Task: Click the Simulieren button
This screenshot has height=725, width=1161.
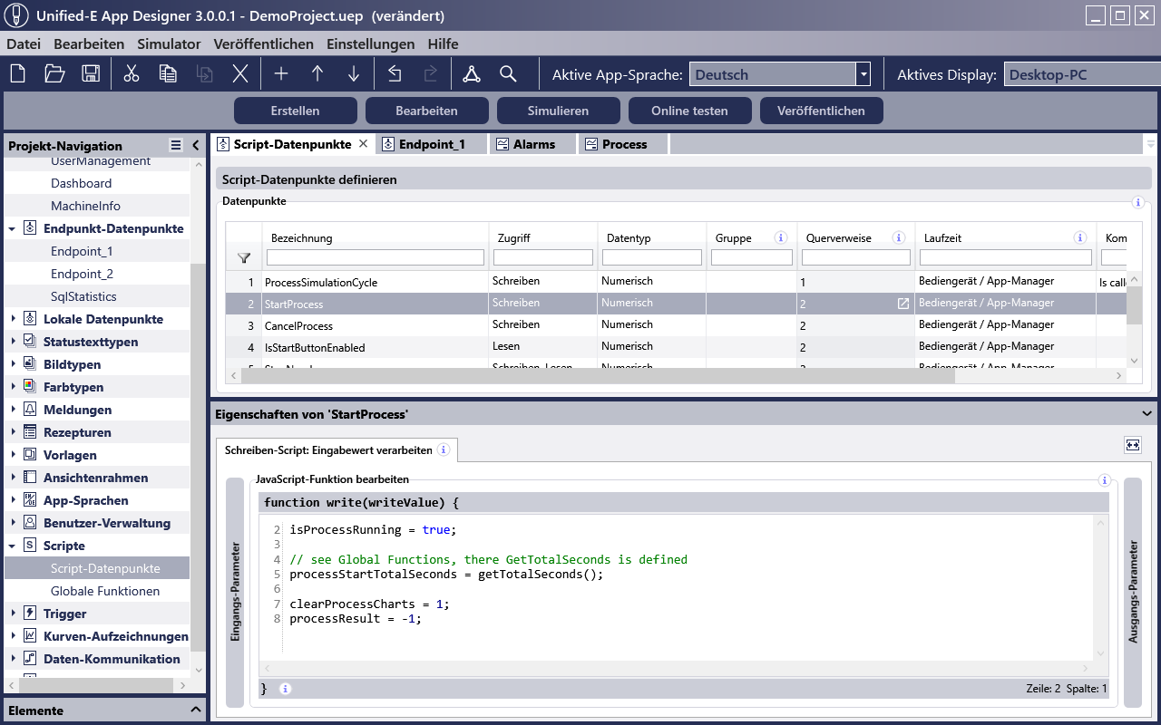Action: coord(559,111)
